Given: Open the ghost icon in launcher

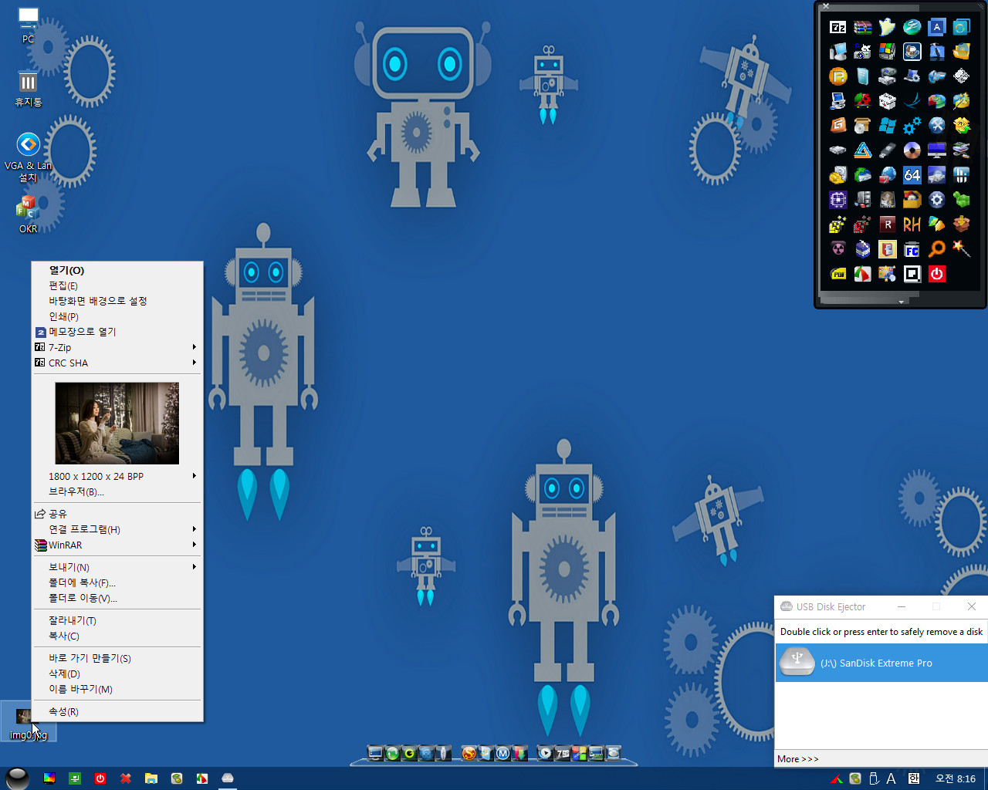Looking at the screenshot, I should click(x=888, y=27).
